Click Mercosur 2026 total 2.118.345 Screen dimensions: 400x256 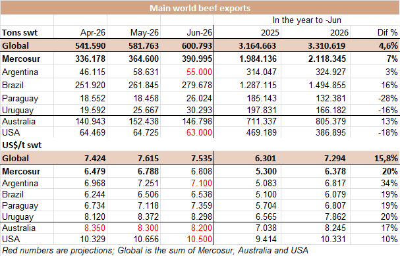[327, 59]
